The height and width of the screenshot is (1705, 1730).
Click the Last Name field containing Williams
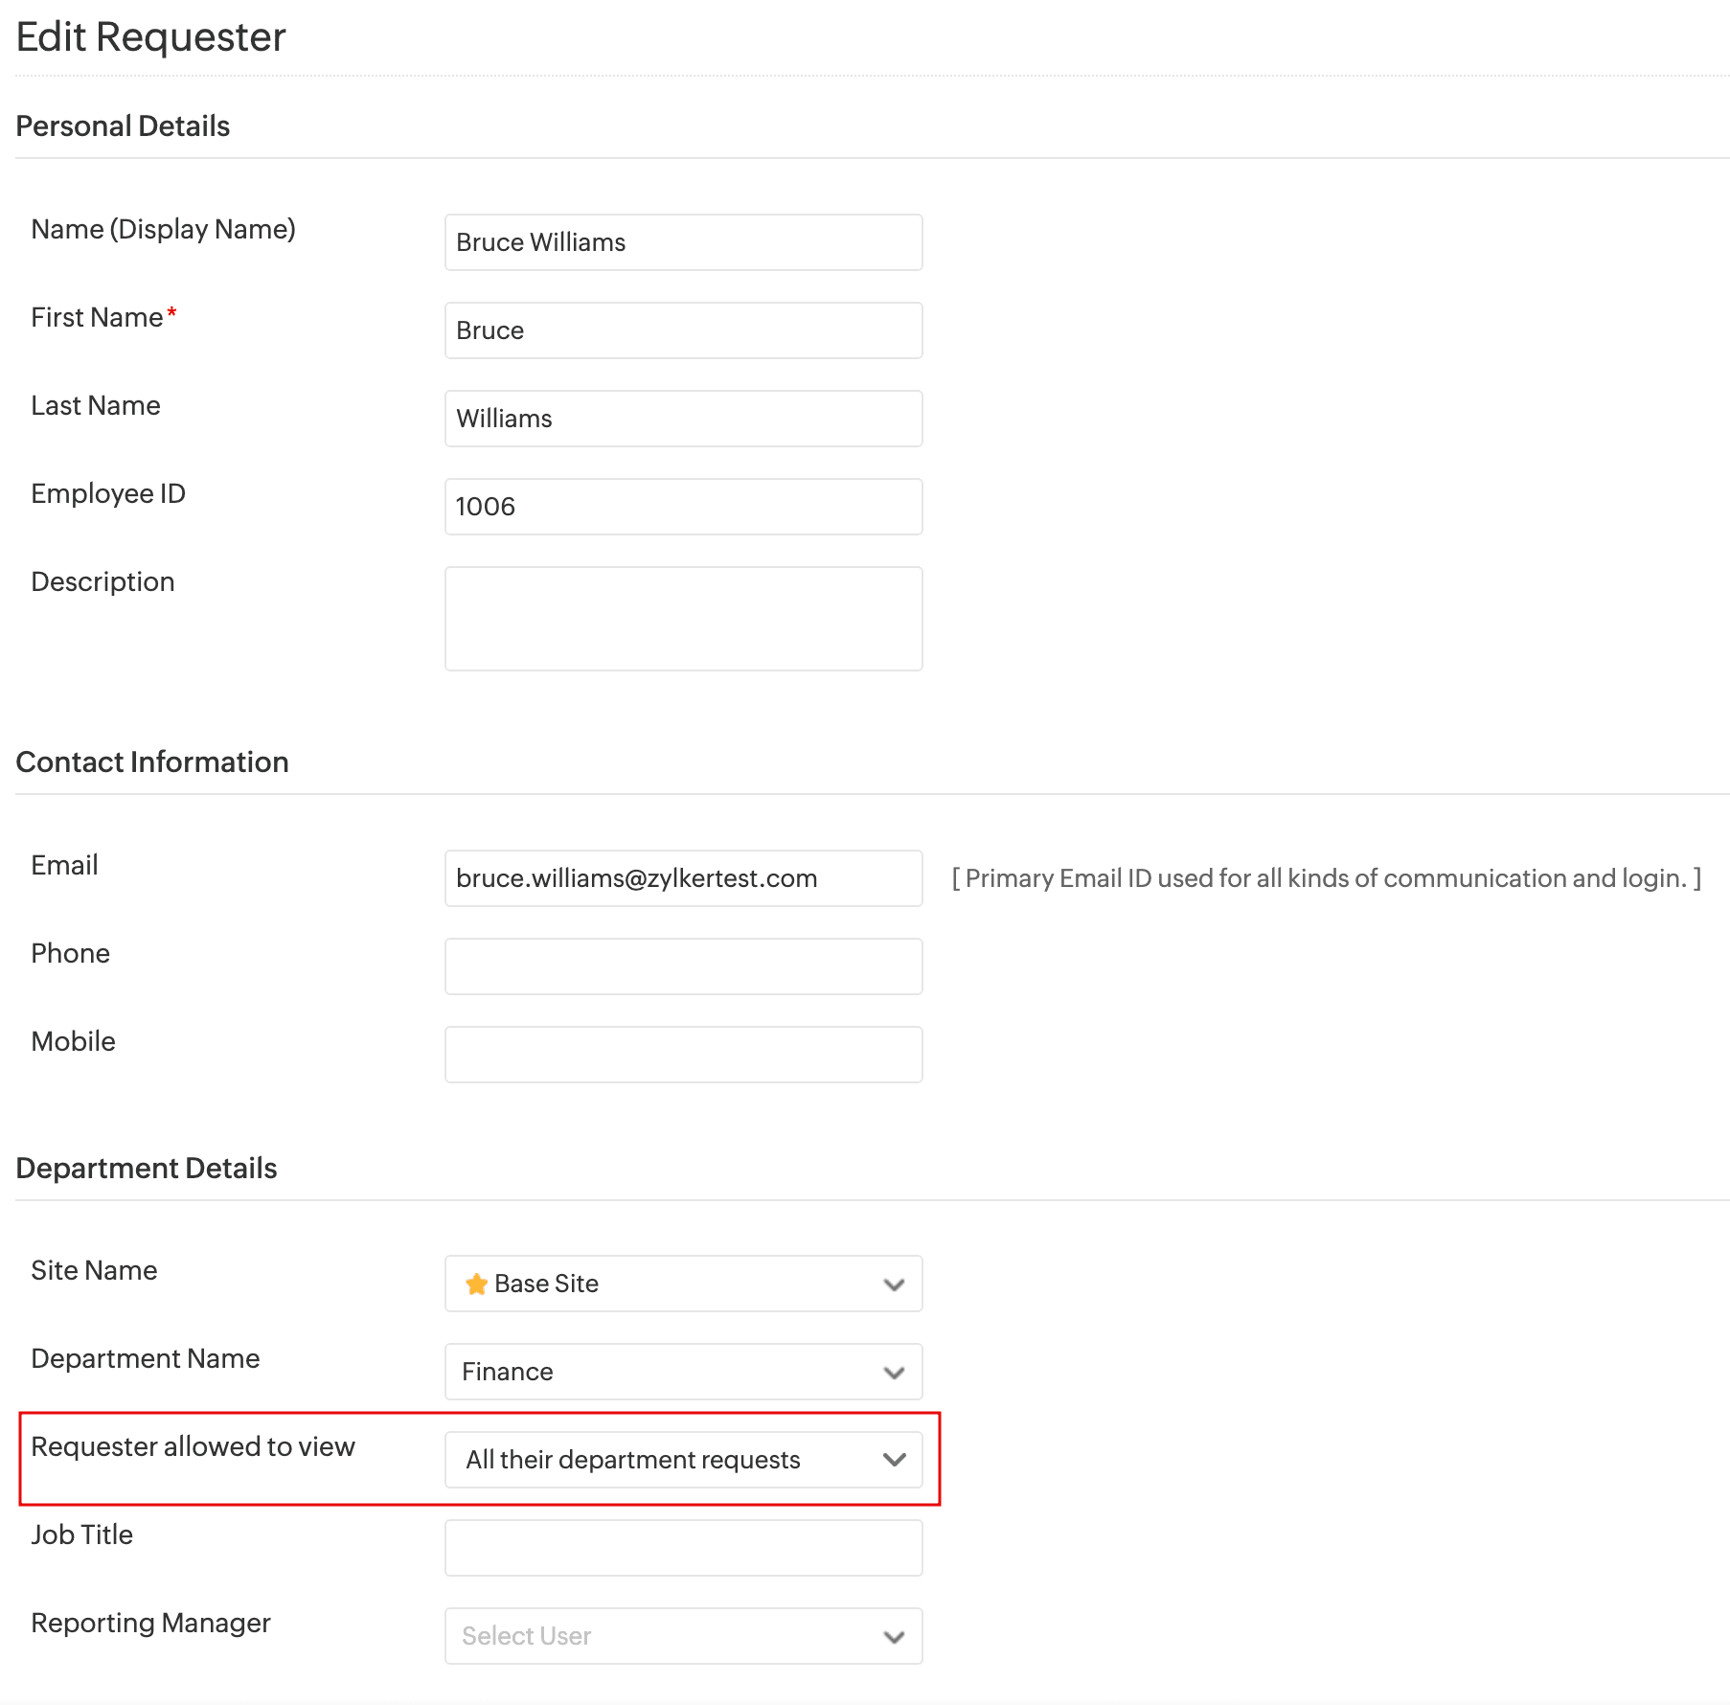[682, 419]
